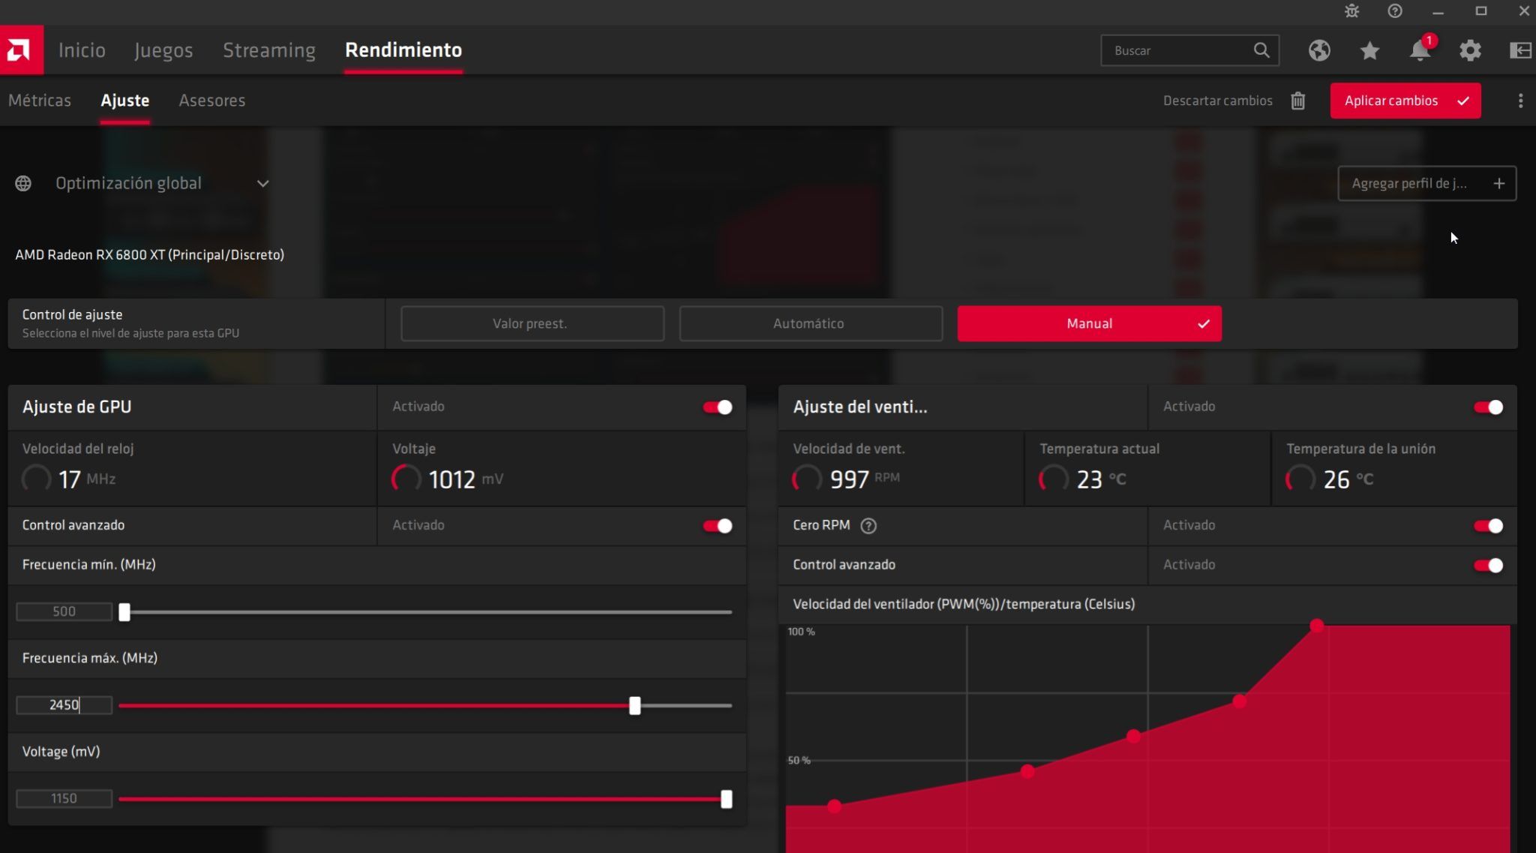The width and height of the screenshot is (1536, 853).
Task: Click the Velocidad del reloj gauge icon
Action: coord(36,479)
